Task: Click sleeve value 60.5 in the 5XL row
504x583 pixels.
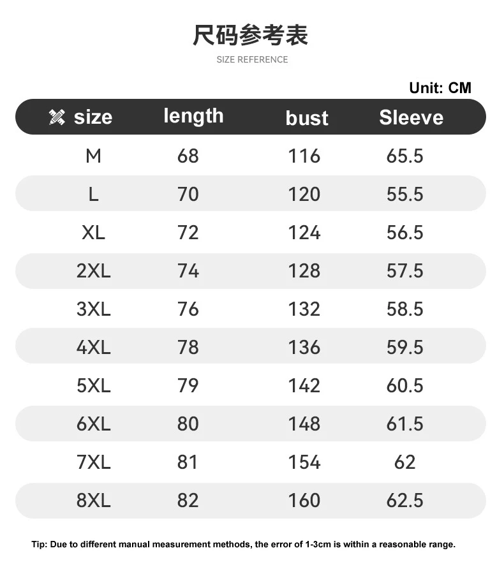Action: [404, 385]
